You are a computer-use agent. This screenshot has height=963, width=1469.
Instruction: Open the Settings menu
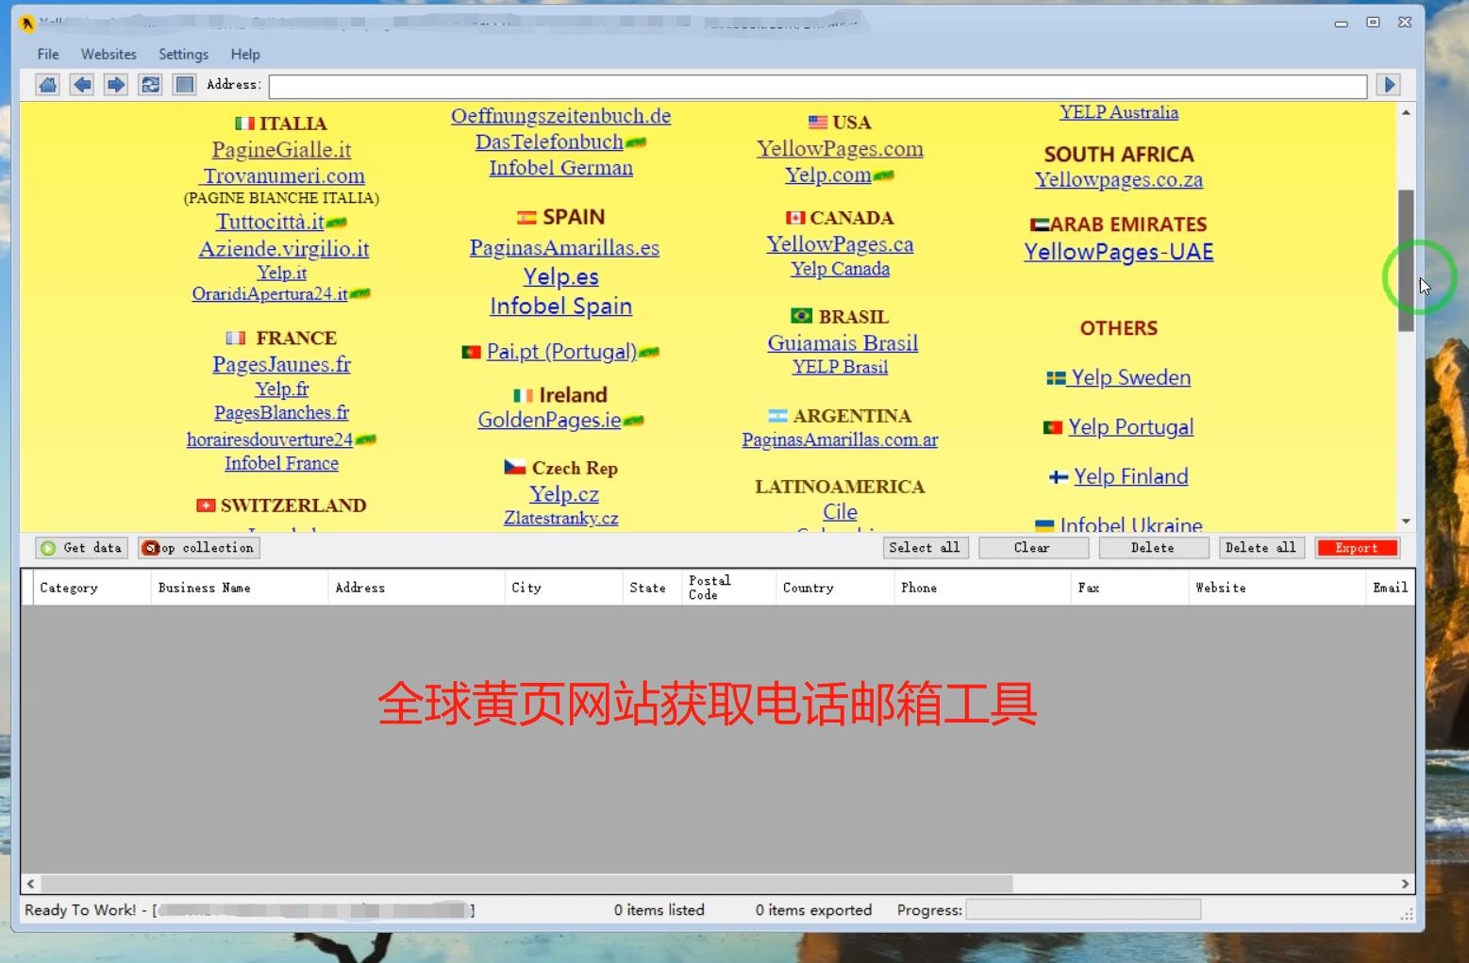pyautogui.click(x=183, y=54)
